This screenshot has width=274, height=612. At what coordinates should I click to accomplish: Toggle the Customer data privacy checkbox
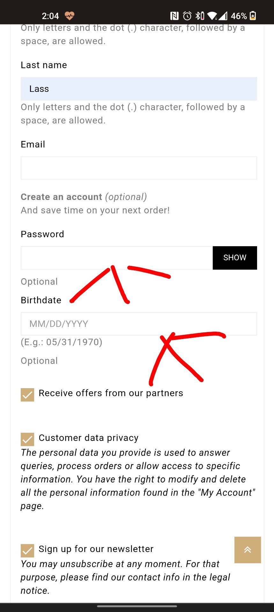27,439
